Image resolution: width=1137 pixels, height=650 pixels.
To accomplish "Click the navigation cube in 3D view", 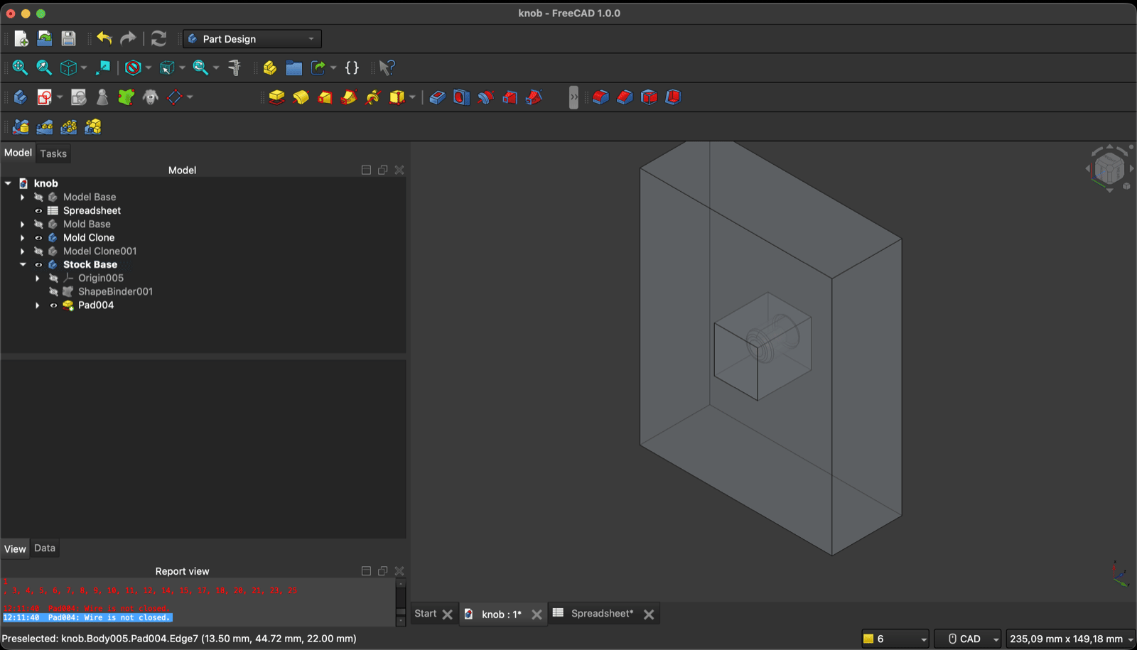I will tap(1109, 168).
